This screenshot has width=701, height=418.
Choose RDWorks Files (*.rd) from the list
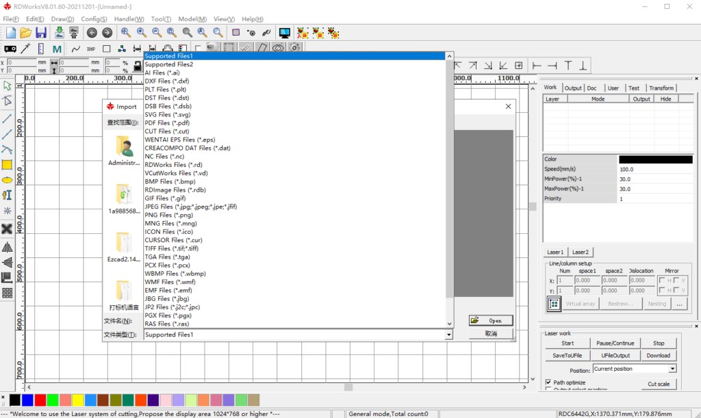(x=294, y=165)
